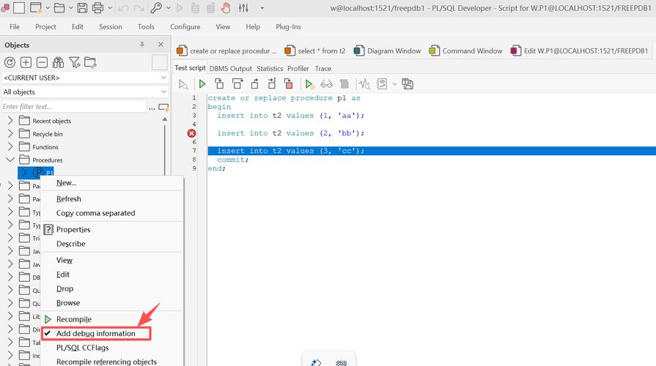This screenshot has height=366, width=656.
Task: Click the Redo arrow icon
Action: tap(139, 8)
